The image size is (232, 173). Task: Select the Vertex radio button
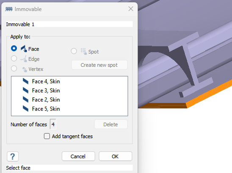14,69
